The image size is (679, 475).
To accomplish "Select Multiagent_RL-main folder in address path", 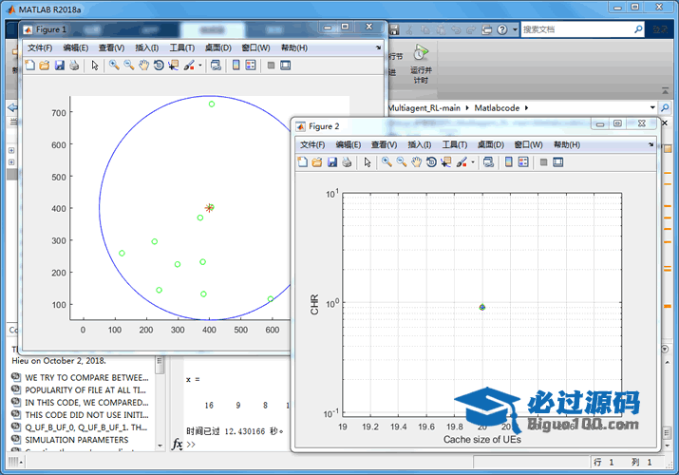I will [x=424, y=107].
